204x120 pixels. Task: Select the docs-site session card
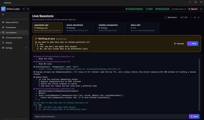pos(144,28)
